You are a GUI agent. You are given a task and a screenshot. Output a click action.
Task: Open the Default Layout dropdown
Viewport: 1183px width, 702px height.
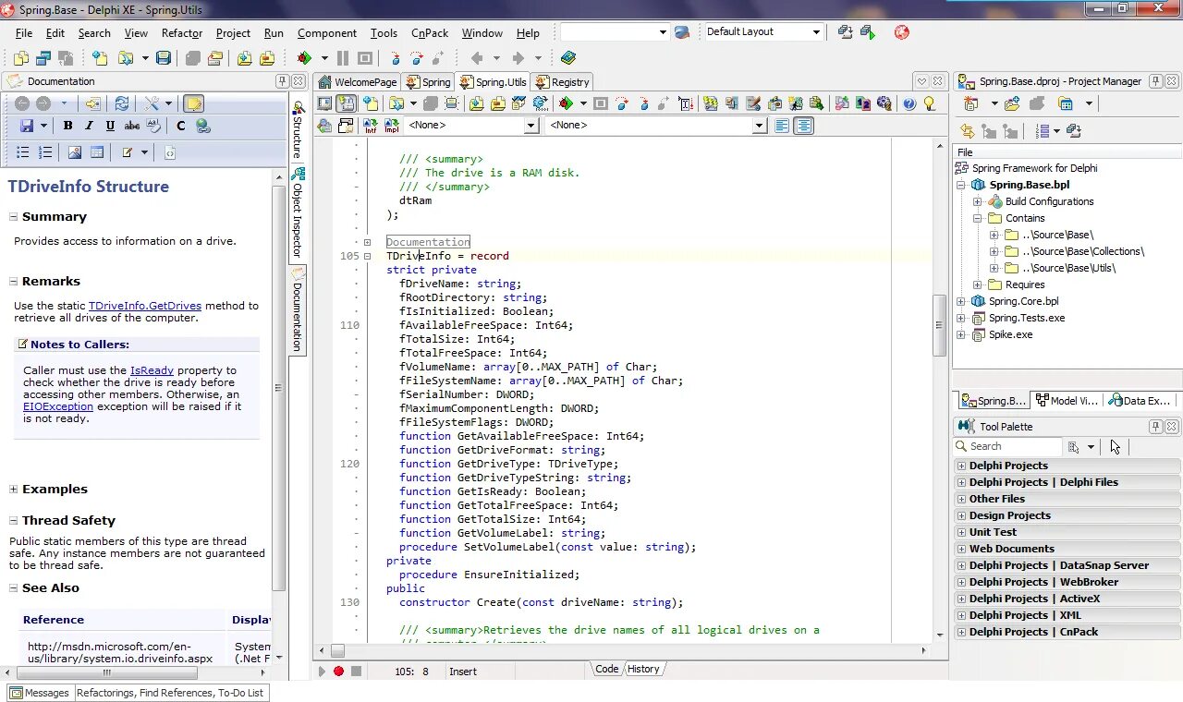(816, 32)
